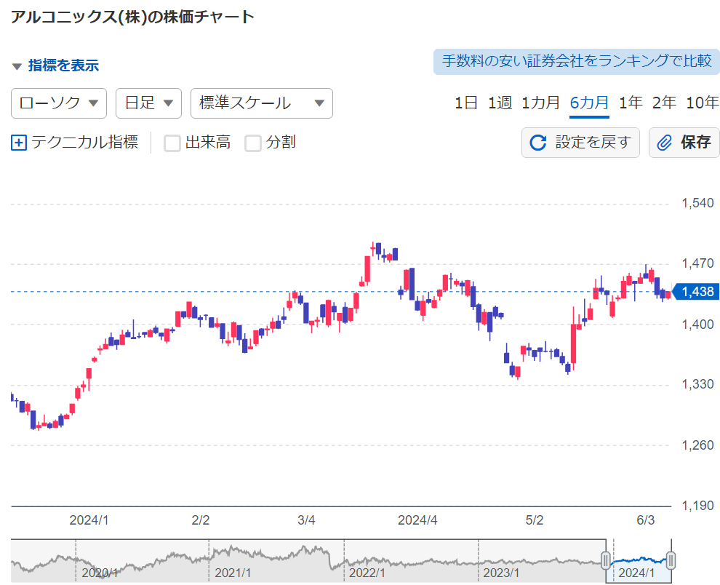The width and height of the screenshot is (720, 585).
Task: Select the 6カ月 period tab
Action: (589, 103)
